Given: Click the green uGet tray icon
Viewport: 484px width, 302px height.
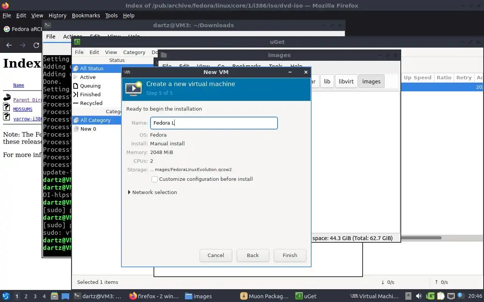Looking at the screenshot, I should click(430, 296).
